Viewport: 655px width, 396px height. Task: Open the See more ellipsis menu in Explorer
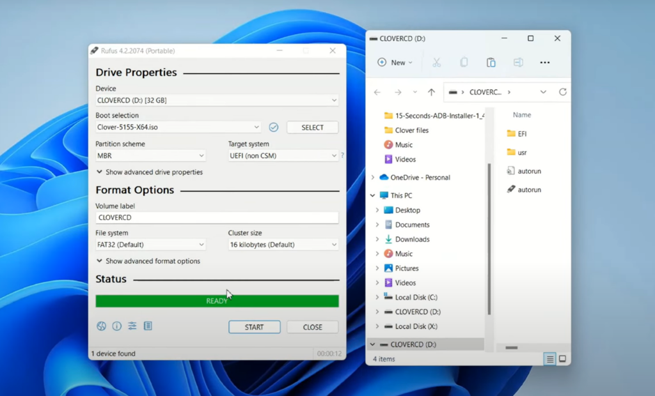point(545,63)
